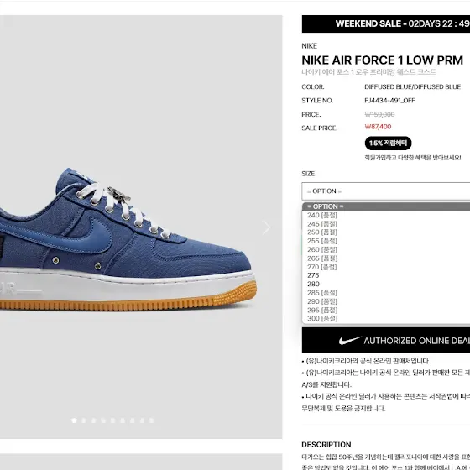This screenshot has width=470, height=470.
Task: Go to the first carousel dot indicator
Action: pos(74,420)
